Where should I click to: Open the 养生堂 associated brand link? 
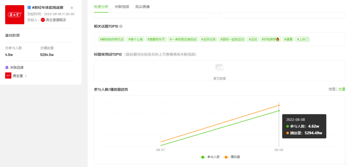[x=18, y=76]
